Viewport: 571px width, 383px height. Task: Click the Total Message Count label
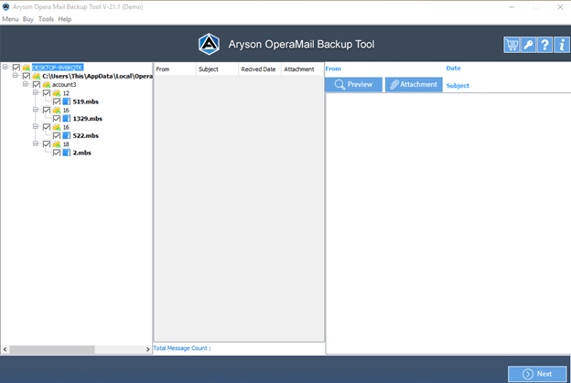(x=182, y=348)
